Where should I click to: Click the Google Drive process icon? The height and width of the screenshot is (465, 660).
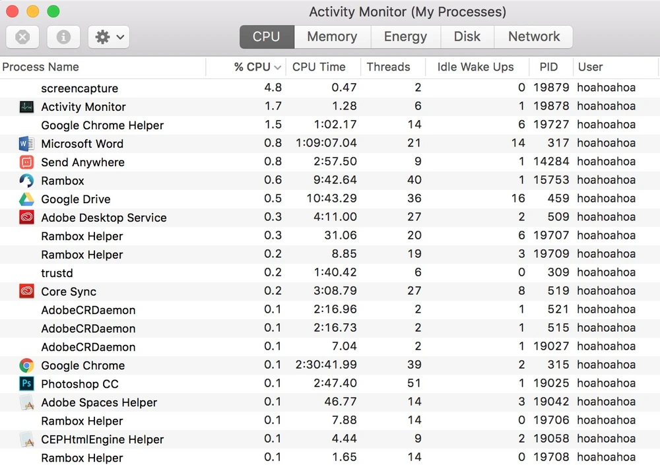click(26, 199)
